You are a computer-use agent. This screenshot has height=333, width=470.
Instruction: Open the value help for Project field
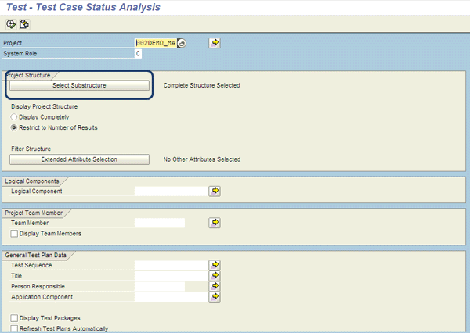(182, 43)
